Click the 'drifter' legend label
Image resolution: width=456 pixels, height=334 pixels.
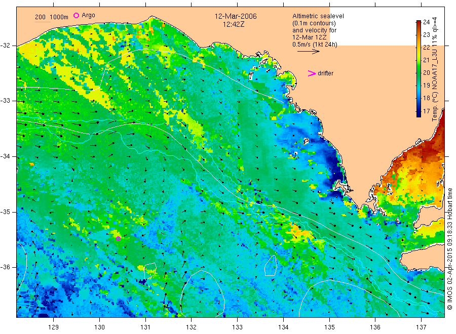pyautogui.click(x=325, y=73)
